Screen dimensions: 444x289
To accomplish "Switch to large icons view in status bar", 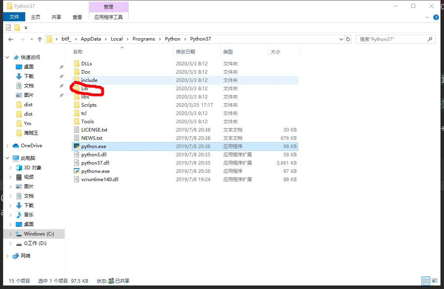I will [x=435, y=281].
